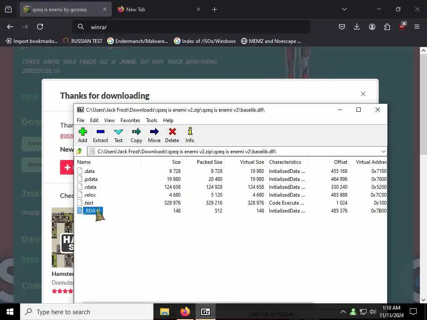Open the Endermanch/Malware bookmark
The width and height of the screenshot is (427, 320).
tap(138, 41)
